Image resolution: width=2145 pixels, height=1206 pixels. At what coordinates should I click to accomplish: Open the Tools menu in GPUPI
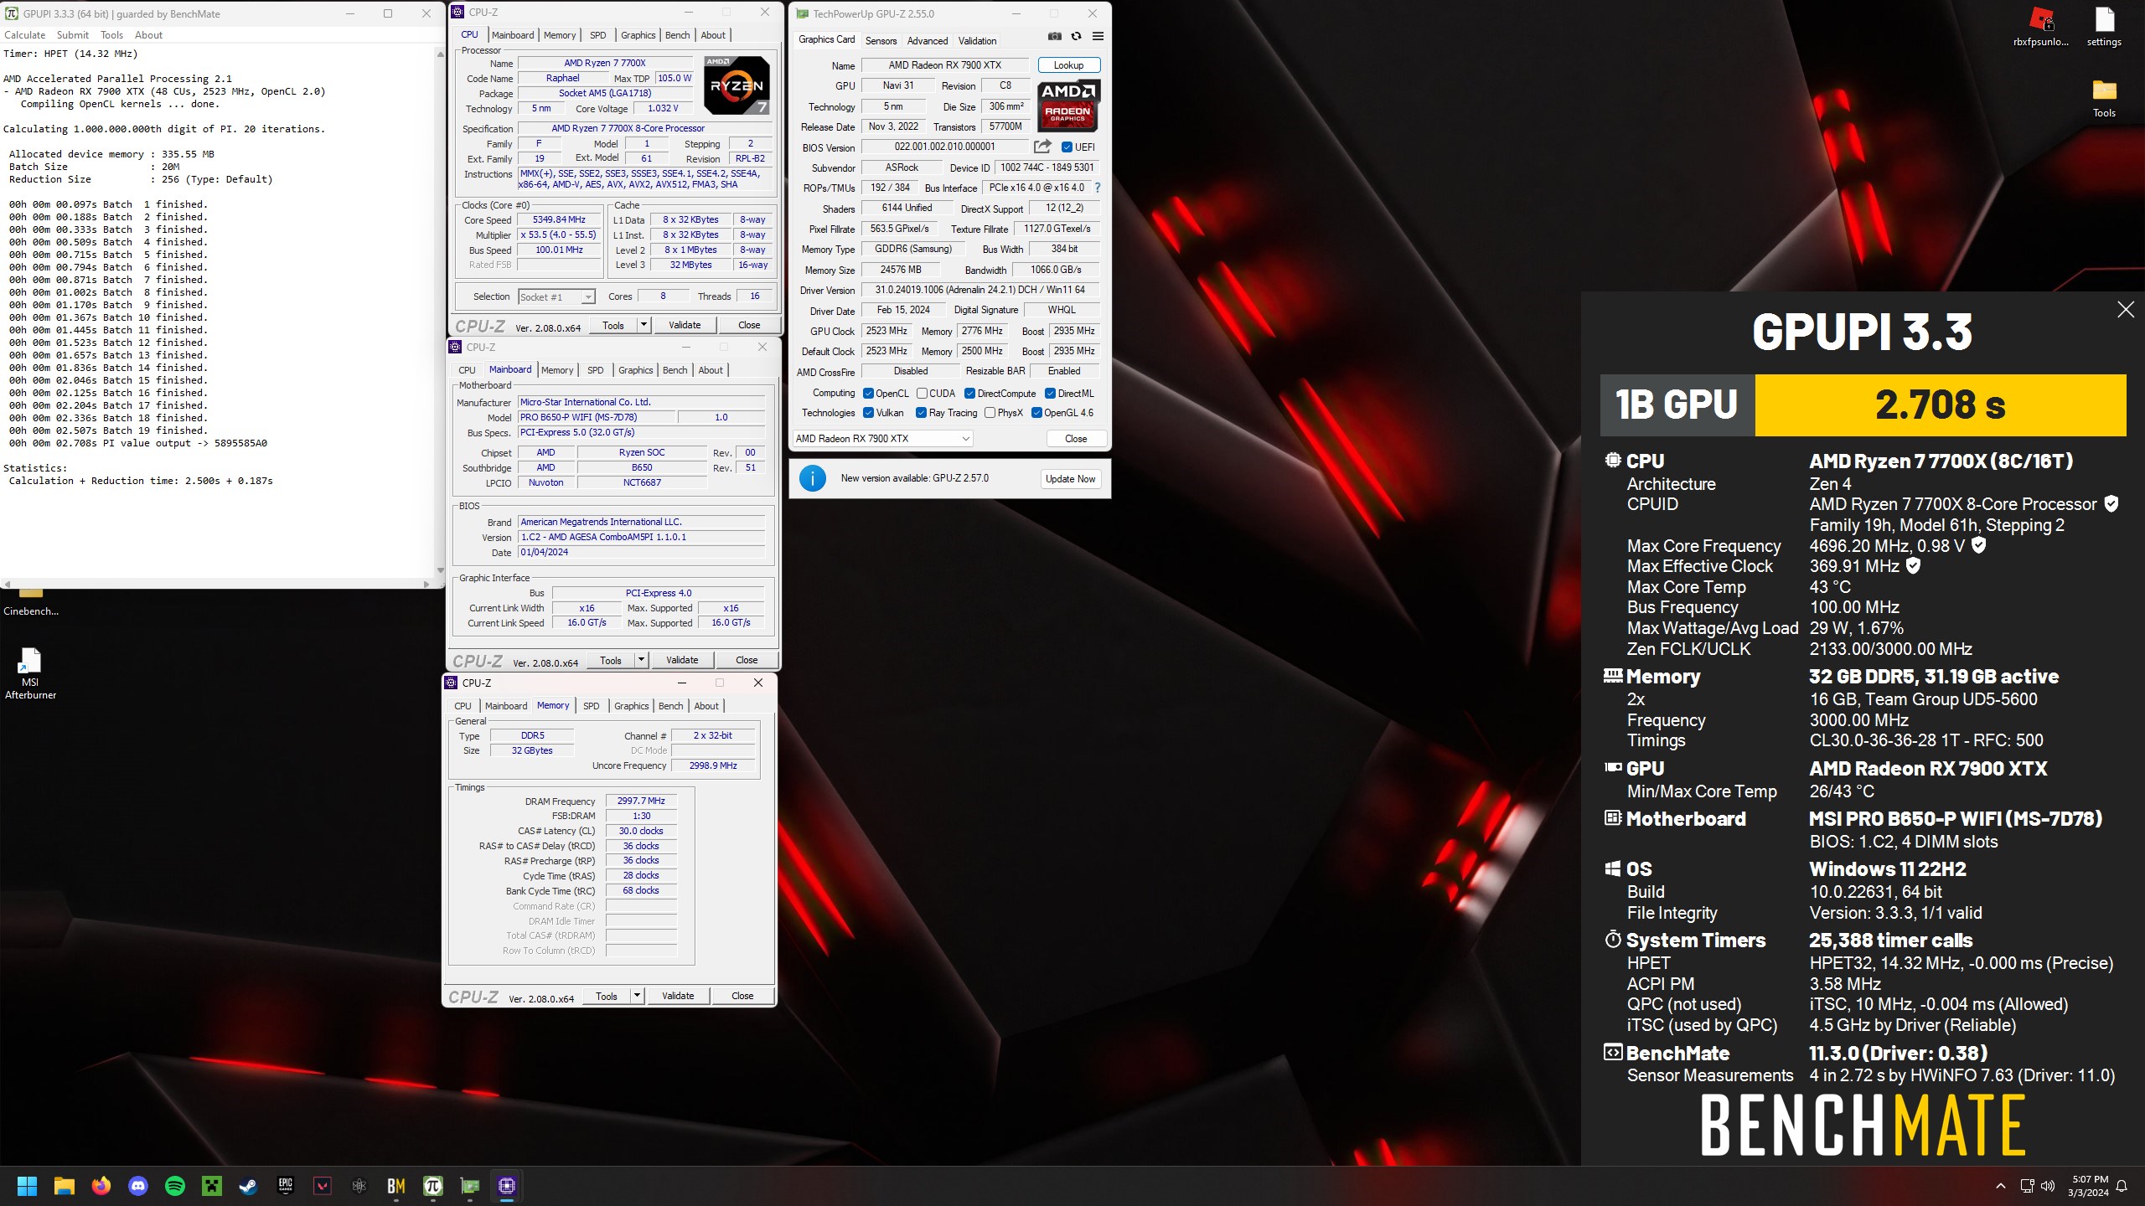tap(111, 35)
